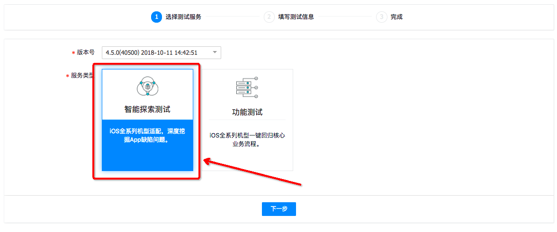Go to the 填写测试信息 step label
Screen dimensions: 557x232
pyautogui.click(x=296, y=17)
